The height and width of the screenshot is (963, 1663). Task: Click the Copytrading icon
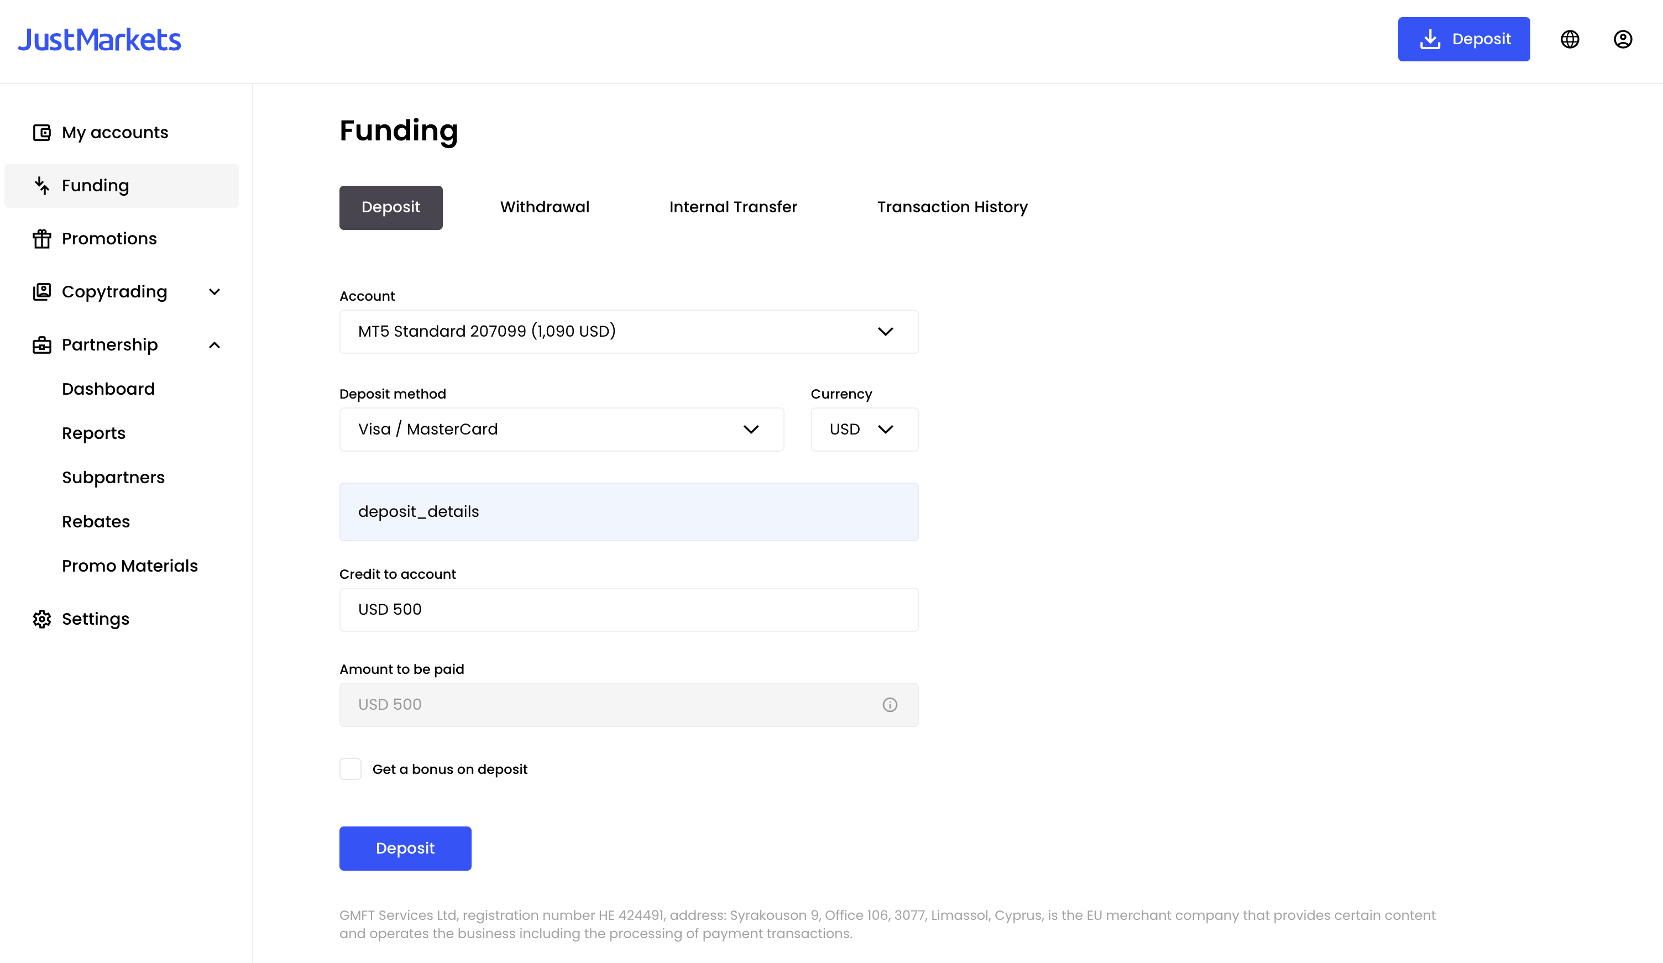point(41,292)
